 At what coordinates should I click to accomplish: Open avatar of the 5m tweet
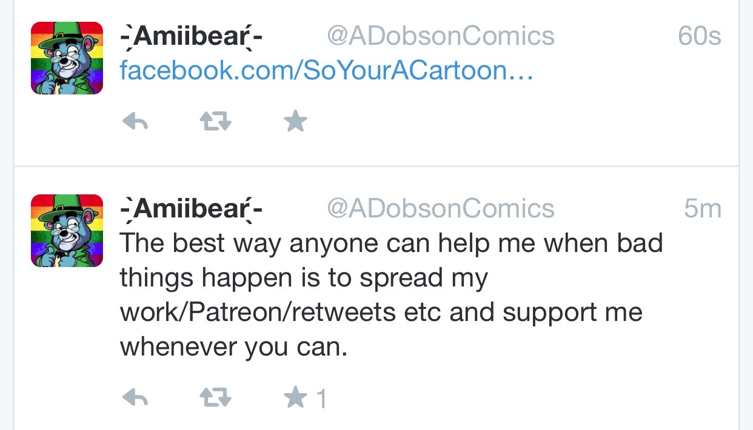tap(67, 231)
